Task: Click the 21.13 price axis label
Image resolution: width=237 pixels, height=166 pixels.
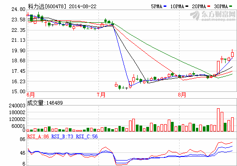Action: (18, 40)
